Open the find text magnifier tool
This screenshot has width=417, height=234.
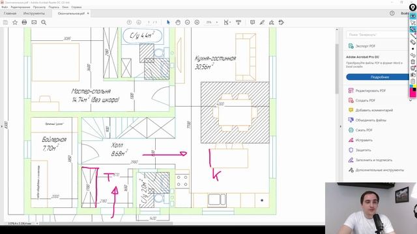44,23
